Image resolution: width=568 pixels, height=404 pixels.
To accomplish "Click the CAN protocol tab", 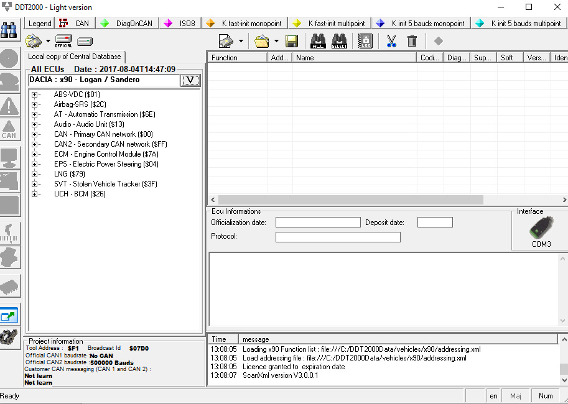I will click(76, 24).
